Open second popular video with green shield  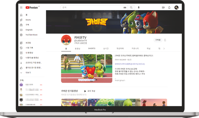(101, 102)
